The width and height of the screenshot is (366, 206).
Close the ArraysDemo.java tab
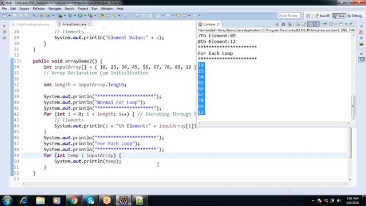click(x=90, y=24)
